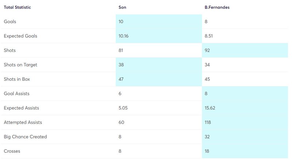Select the Expected Assists row label

(22, 108)
